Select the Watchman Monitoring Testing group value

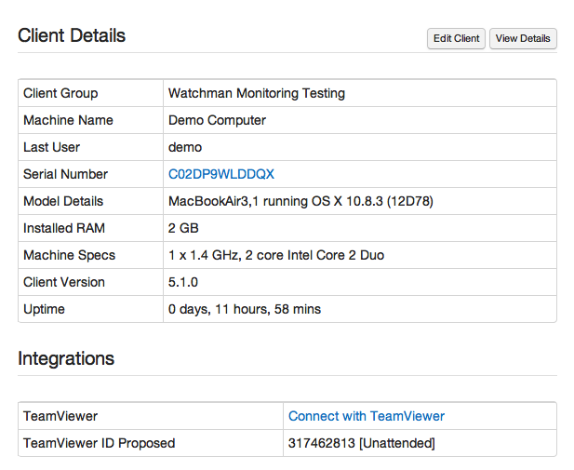coord(257,93)
